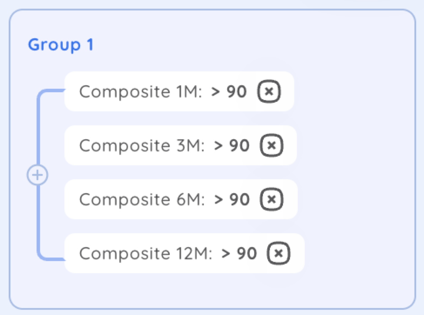Image resolution: width=424 pixels, height=315 pixels.
Task: Select the Composite 1M label text
Action: (x=141, y=92)
